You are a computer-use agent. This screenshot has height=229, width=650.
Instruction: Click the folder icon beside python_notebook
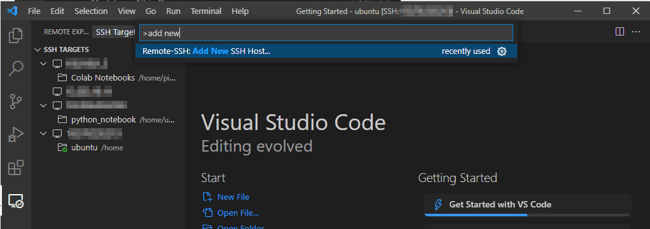point(62,120)
